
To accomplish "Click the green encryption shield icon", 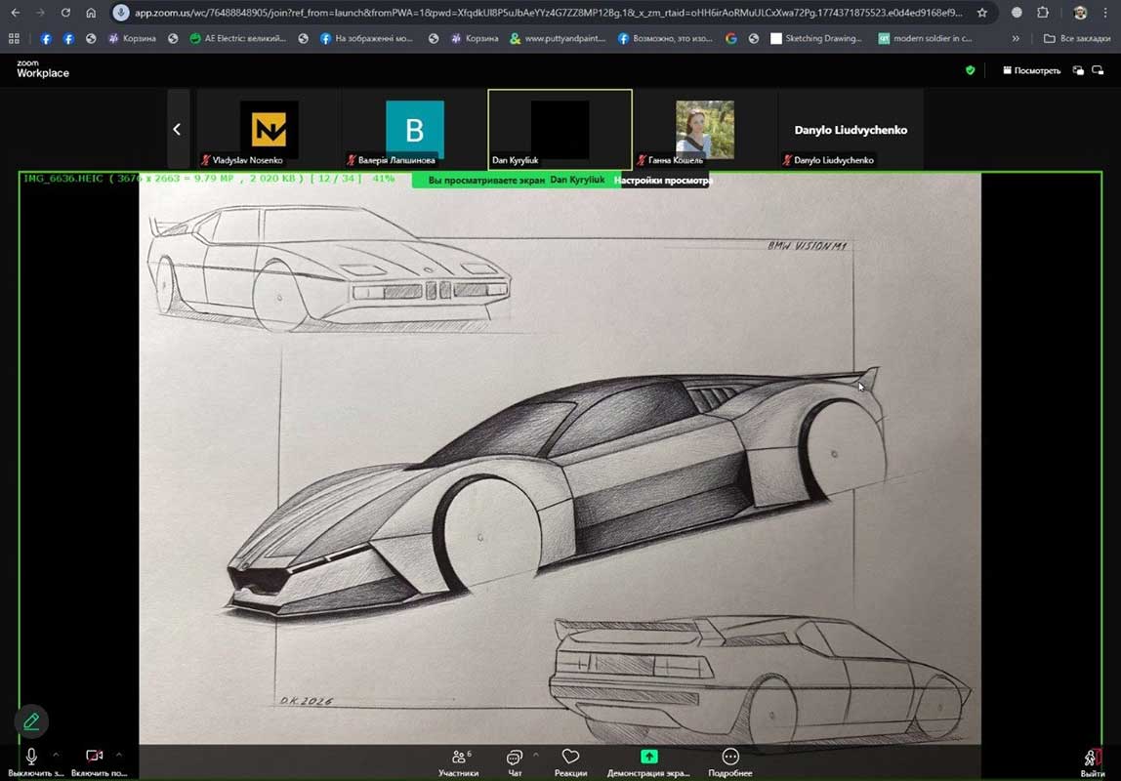I will 970,70.
